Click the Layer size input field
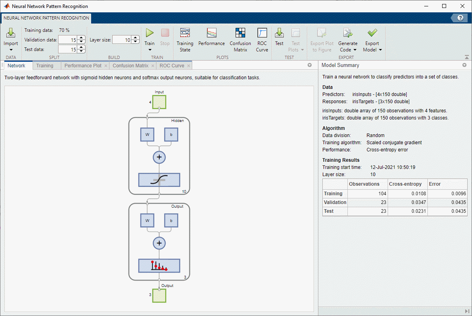 pyautogui.click(x=122, y=40)
